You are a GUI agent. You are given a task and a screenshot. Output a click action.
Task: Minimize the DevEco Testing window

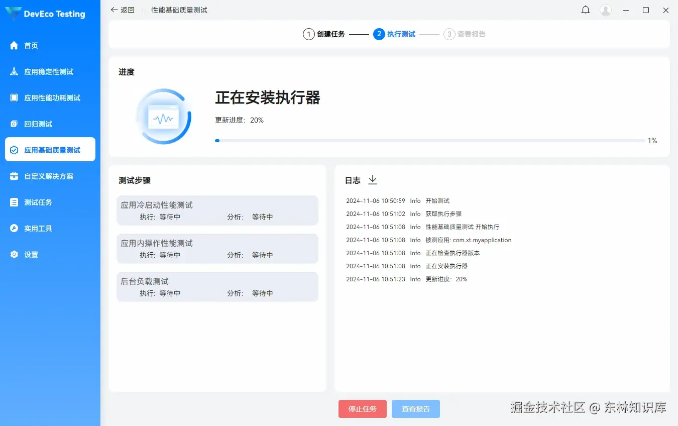[626, 10]
